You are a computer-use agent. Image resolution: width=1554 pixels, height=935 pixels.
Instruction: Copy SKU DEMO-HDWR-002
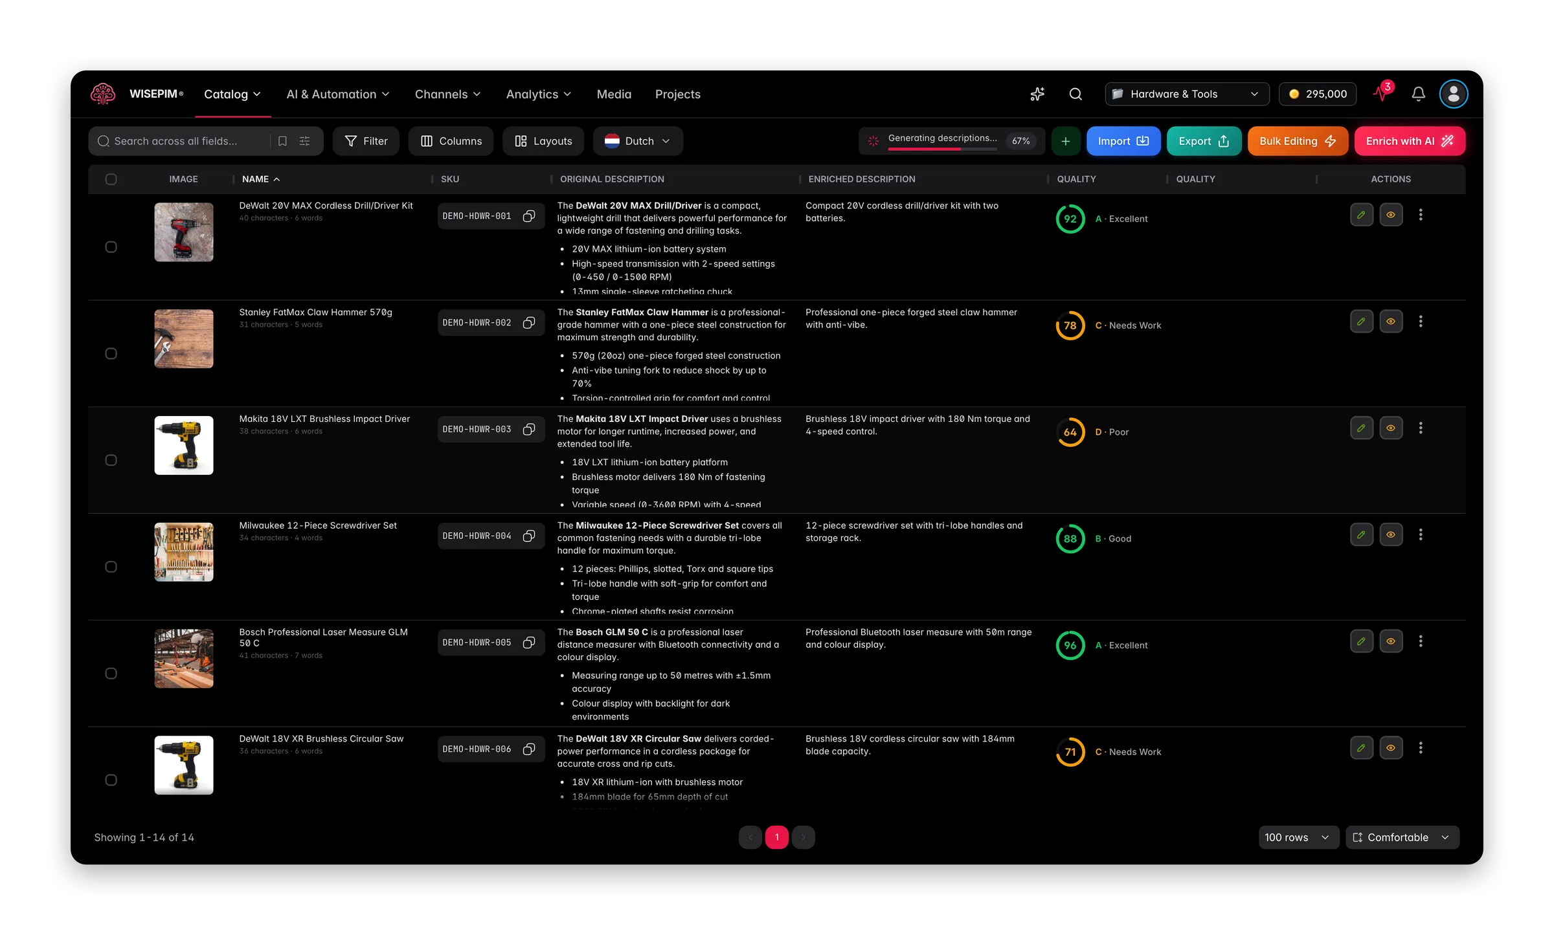529,323
